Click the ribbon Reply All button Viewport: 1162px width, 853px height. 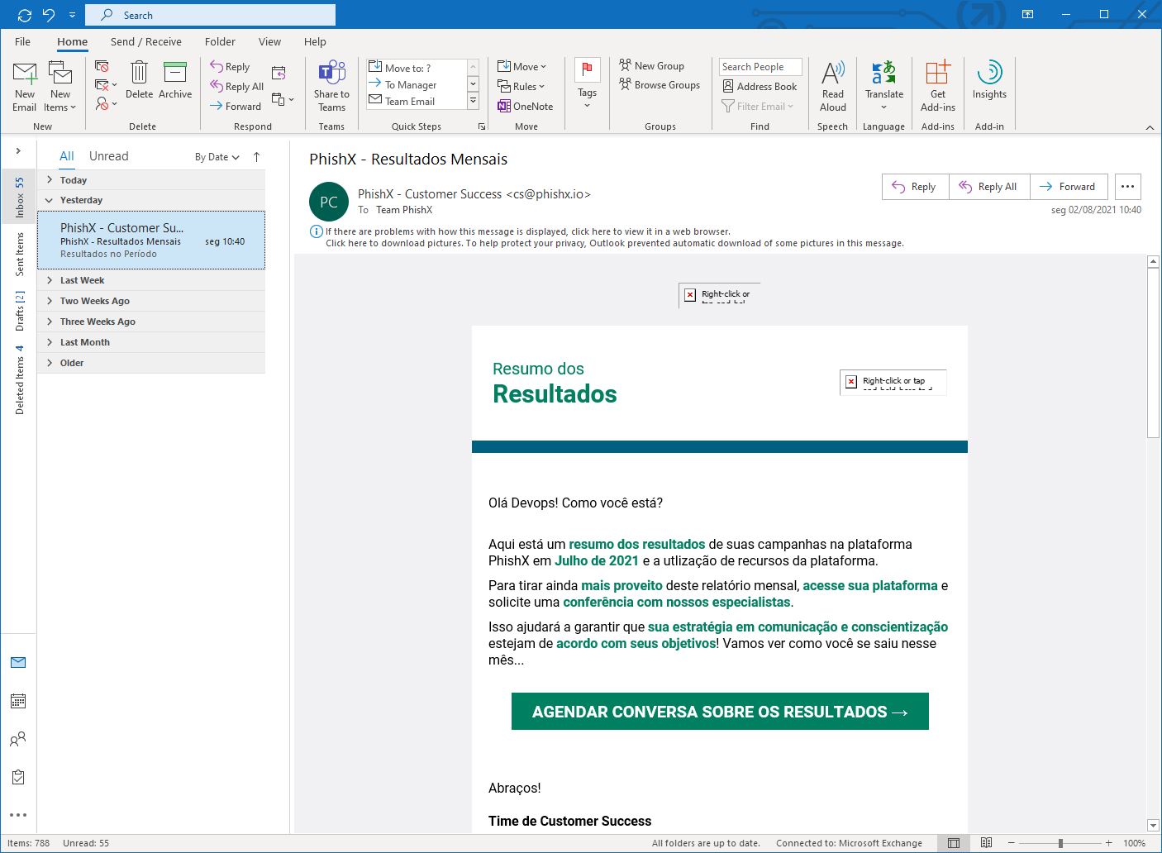tap(237, 86)
